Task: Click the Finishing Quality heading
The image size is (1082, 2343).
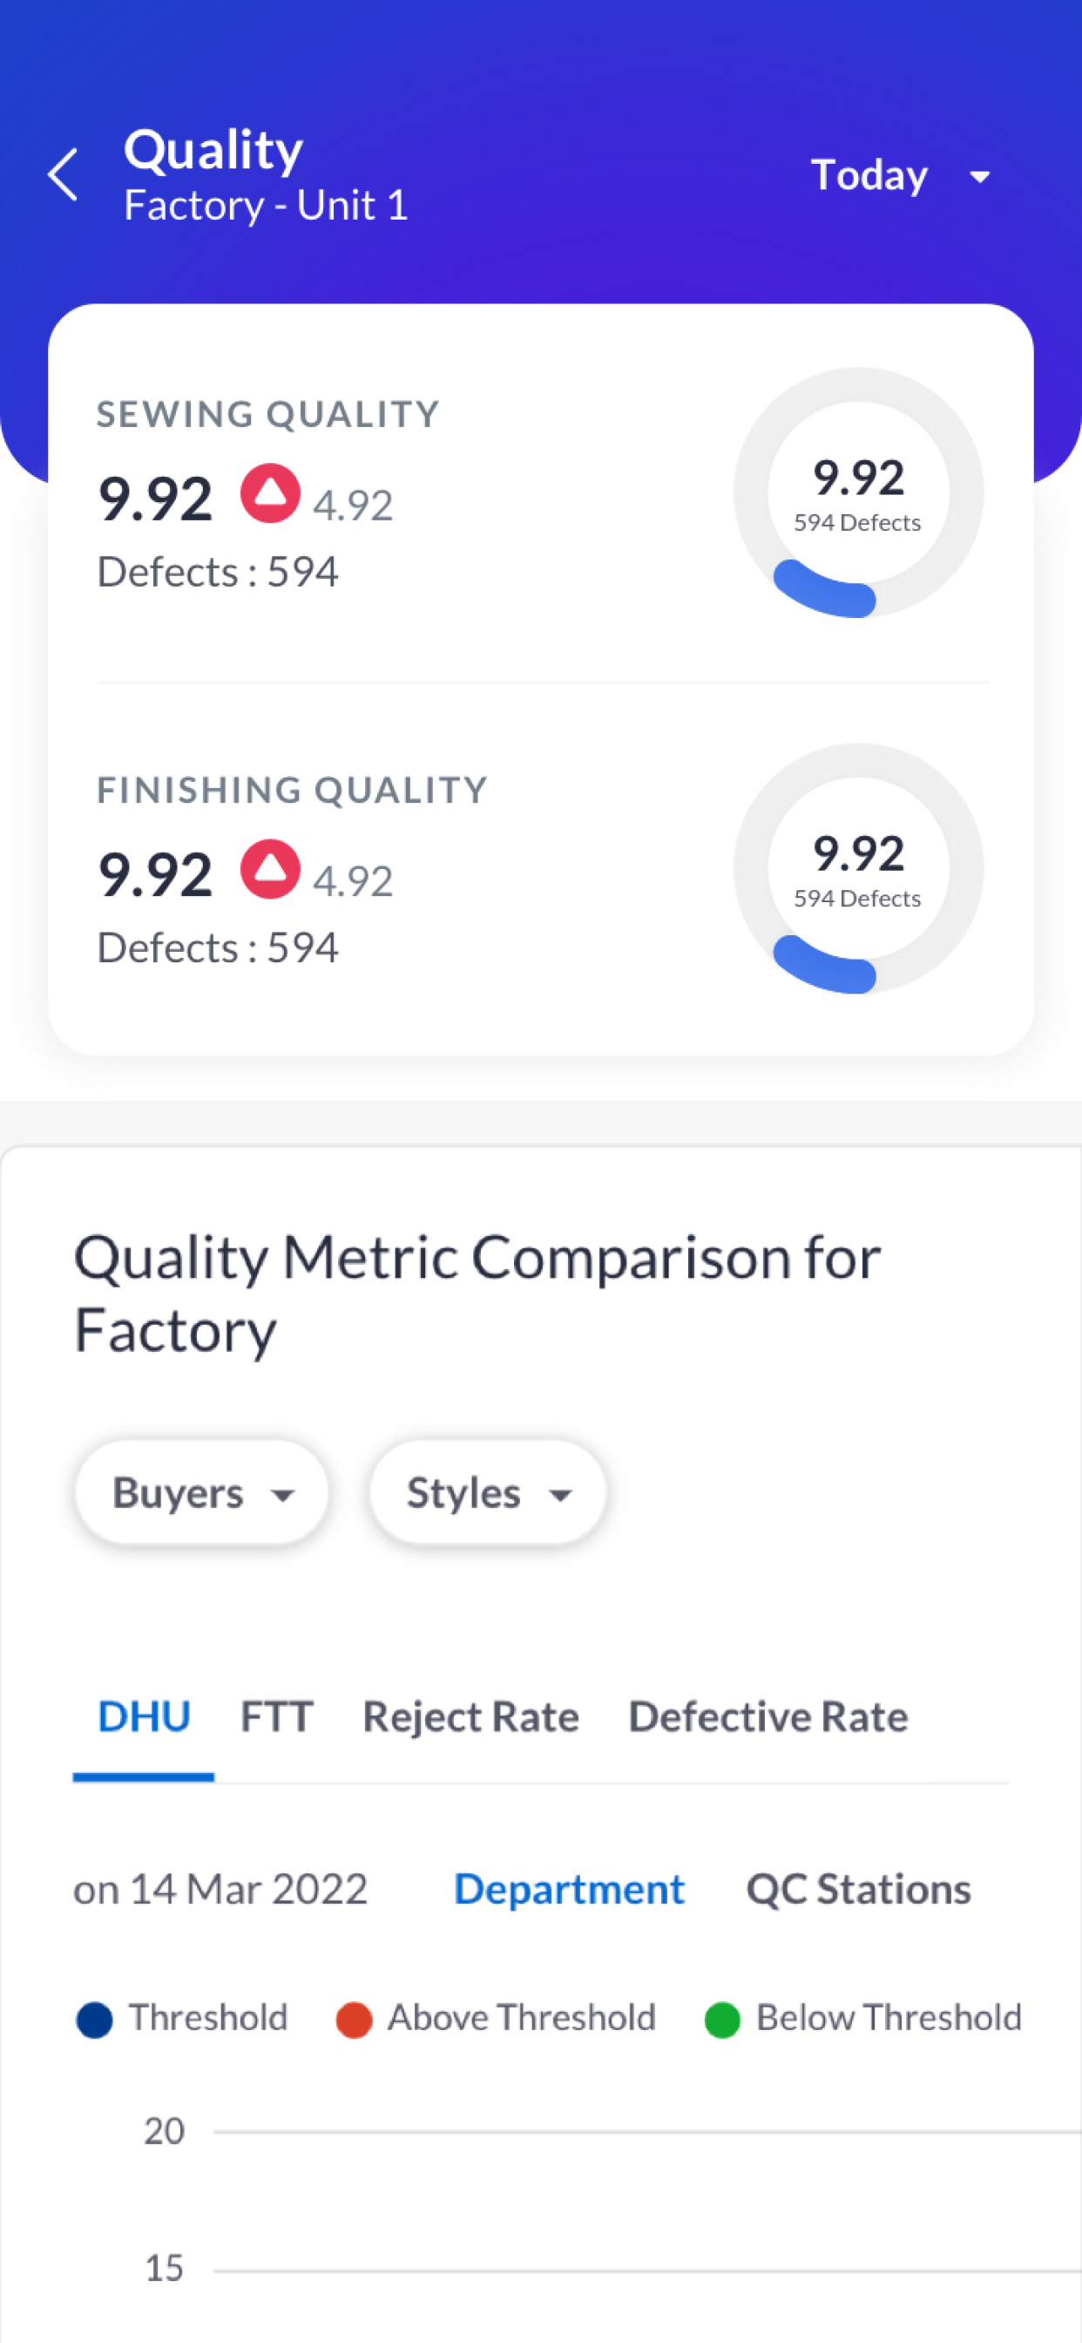Action: [x=292, y=790]
